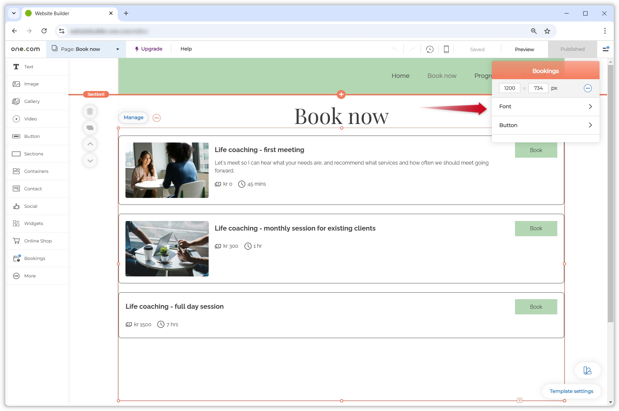The image size is (619, 411).
Task: Open the Page: Book now dropdown
Action: tap(86, 49)
